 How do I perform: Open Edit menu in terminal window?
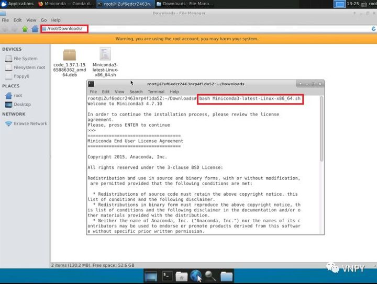pyautogui.click(x=106, y=92)
